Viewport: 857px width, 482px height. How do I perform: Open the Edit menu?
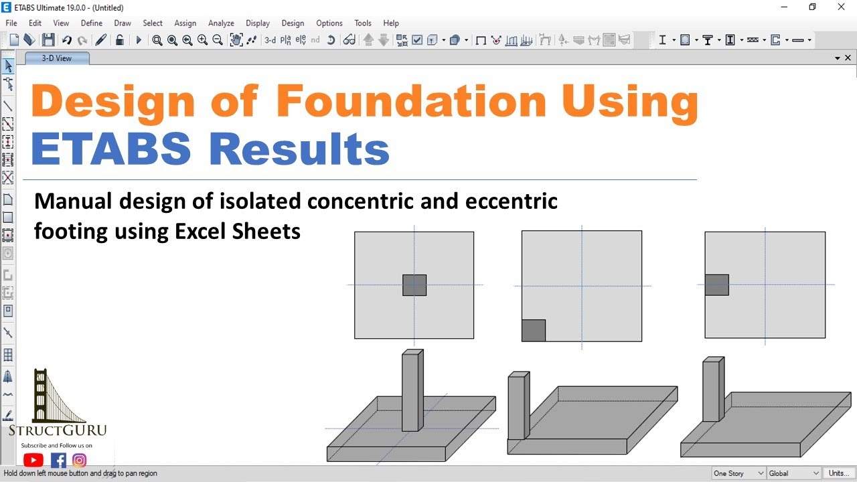(x=35, y=23)
